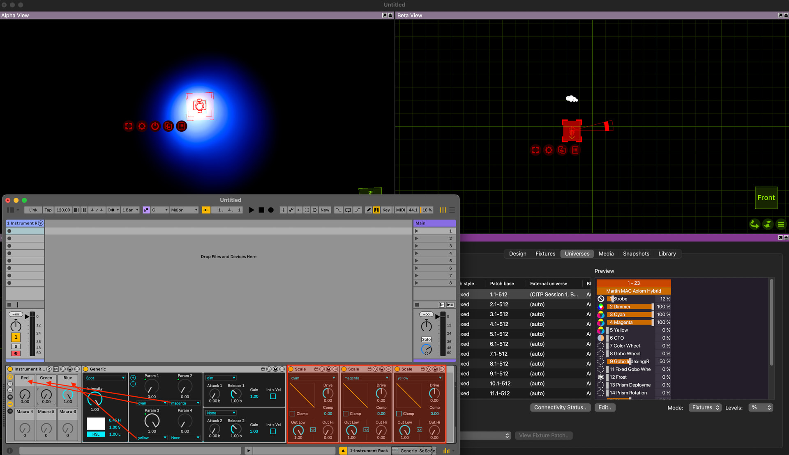Image resolution: width=789 pixels, height=455 pixels.
Task: Click the Connectivity Status button
Action: tap(560, 407)
